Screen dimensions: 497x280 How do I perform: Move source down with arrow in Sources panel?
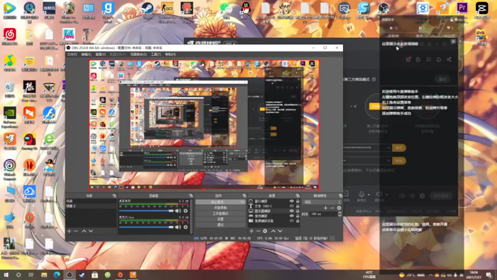tap(280, 231)
